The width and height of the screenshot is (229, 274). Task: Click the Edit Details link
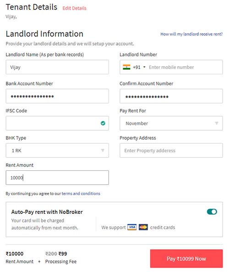(75, 8)
